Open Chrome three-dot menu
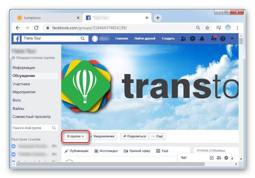This screenshot has height=178, width=255. tap(237, 28)
